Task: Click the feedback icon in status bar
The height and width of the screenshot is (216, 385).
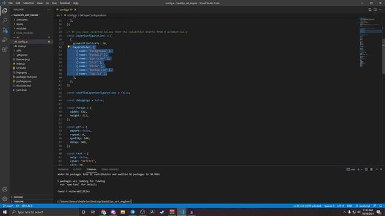Action: coord(375,206)
